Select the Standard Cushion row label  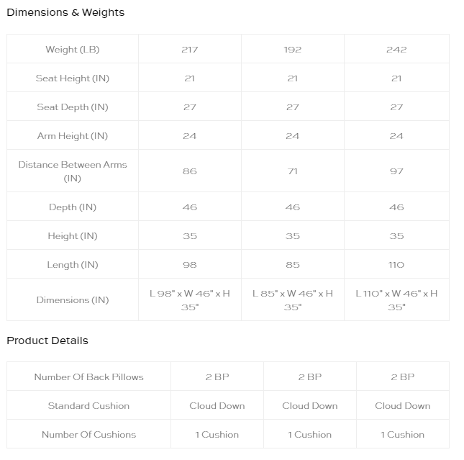pyautogui.click(x=88, y=405)
